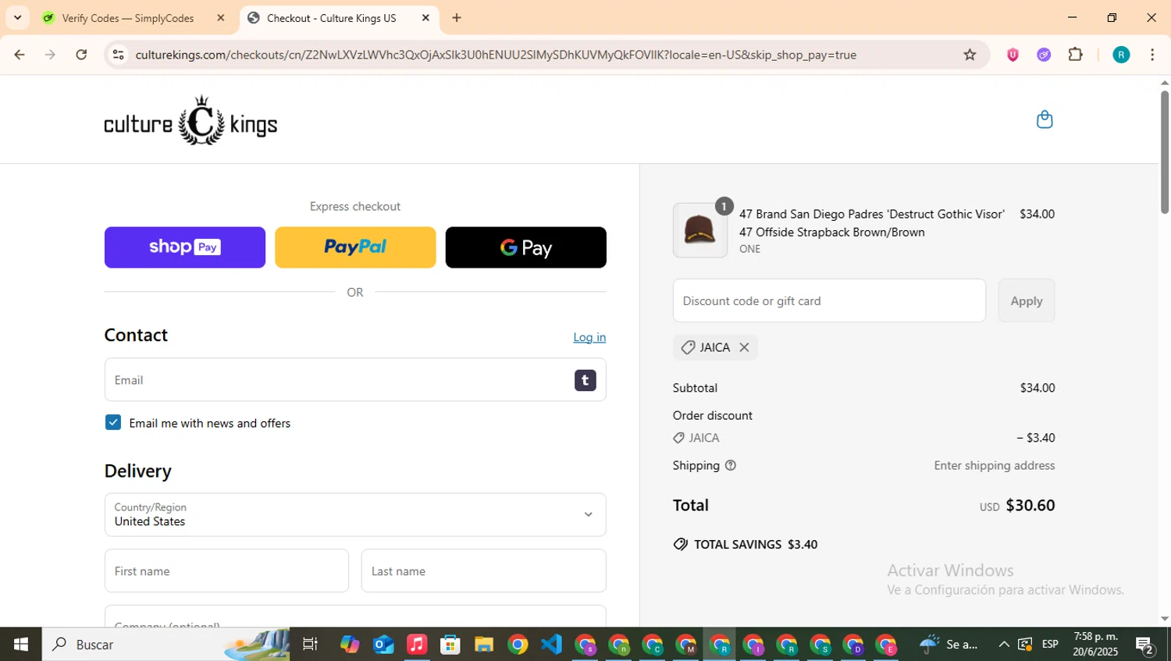The image size is (1171, 661).
Task: Open Outlook from the taskbar
Action: (383, 644)
